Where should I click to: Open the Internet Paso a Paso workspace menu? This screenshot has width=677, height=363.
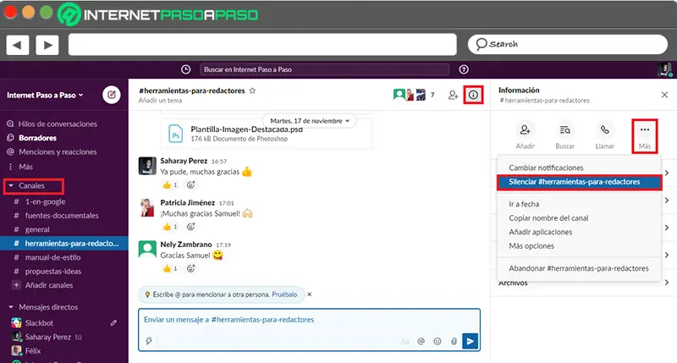click(x=45, y=95)
